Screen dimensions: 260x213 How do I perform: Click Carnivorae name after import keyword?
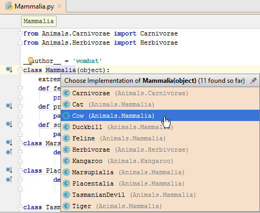(159, 33)
